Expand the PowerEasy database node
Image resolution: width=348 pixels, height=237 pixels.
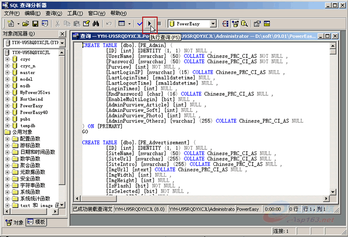click(7, 106)
